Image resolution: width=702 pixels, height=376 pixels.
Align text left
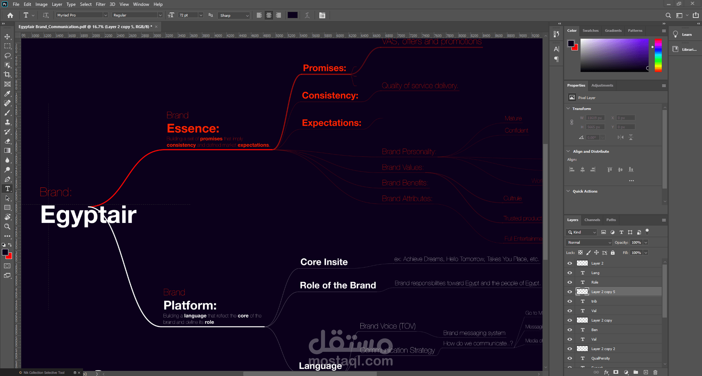(259, 15)
